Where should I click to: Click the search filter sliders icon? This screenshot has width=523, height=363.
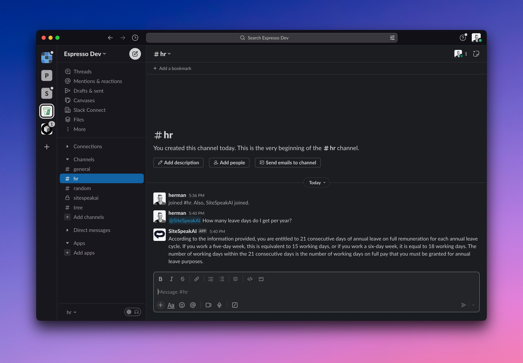coord(392,38)
